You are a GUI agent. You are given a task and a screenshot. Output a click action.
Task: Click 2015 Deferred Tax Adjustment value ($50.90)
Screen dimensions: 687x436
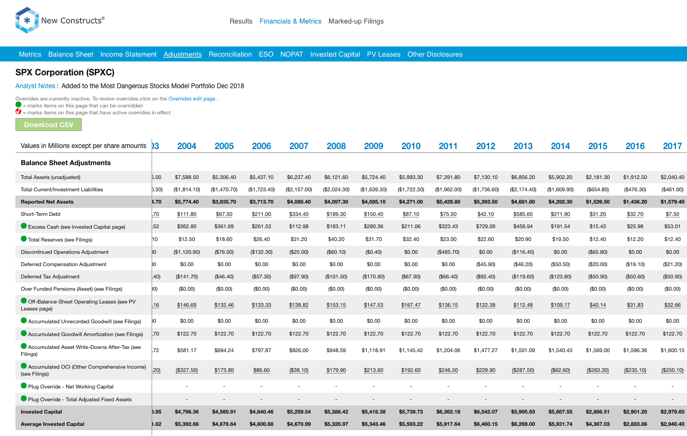[x=598, y=277]
